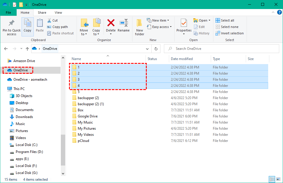
Task: Click the Rename icon
Action: click(x=124, y=23)
